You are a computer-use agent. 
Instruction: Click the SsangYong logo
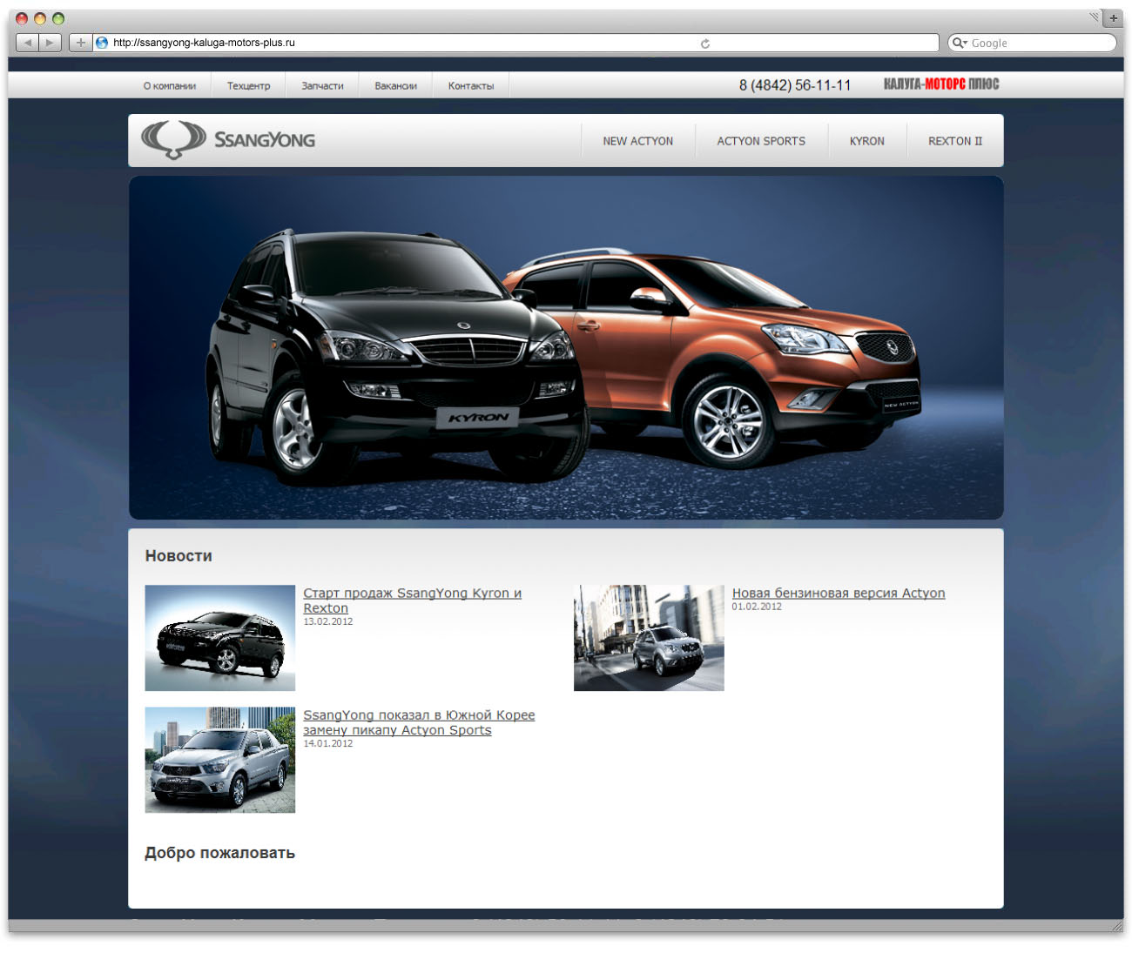pyautogui.click(x=228, y=139)
